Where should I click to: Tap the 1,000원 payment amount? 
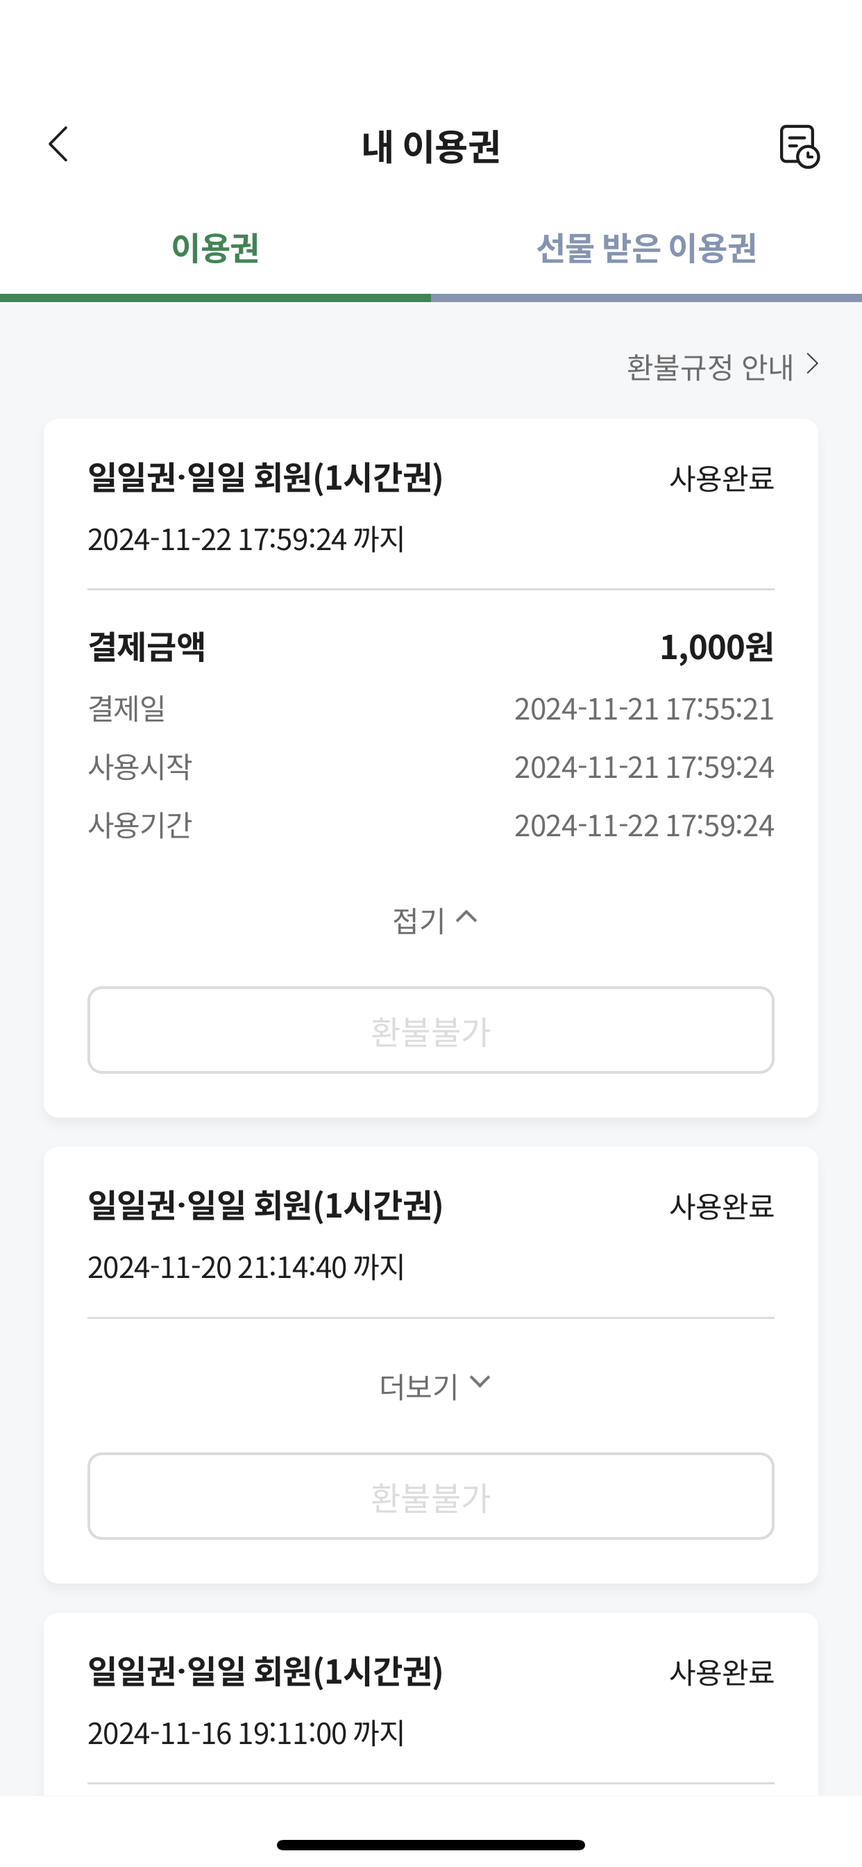coord(716,647)
